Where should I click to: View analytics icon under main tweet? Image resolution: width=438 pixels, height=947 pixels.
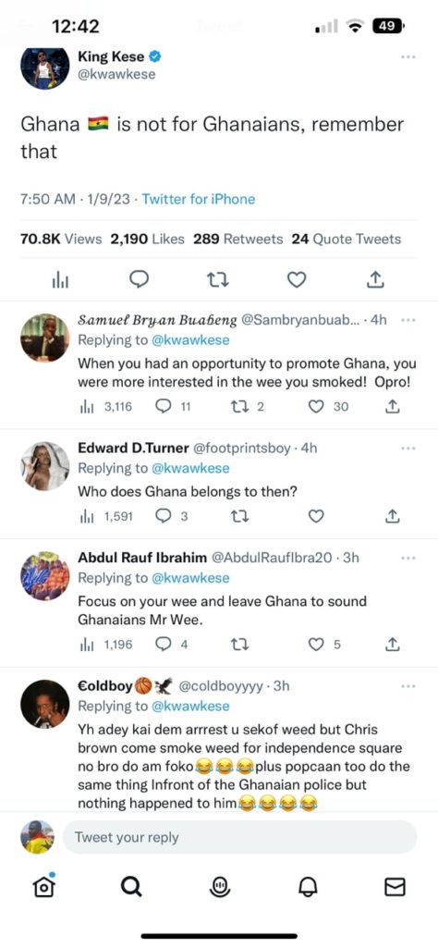pyautogui.click(x=61, y=279)
